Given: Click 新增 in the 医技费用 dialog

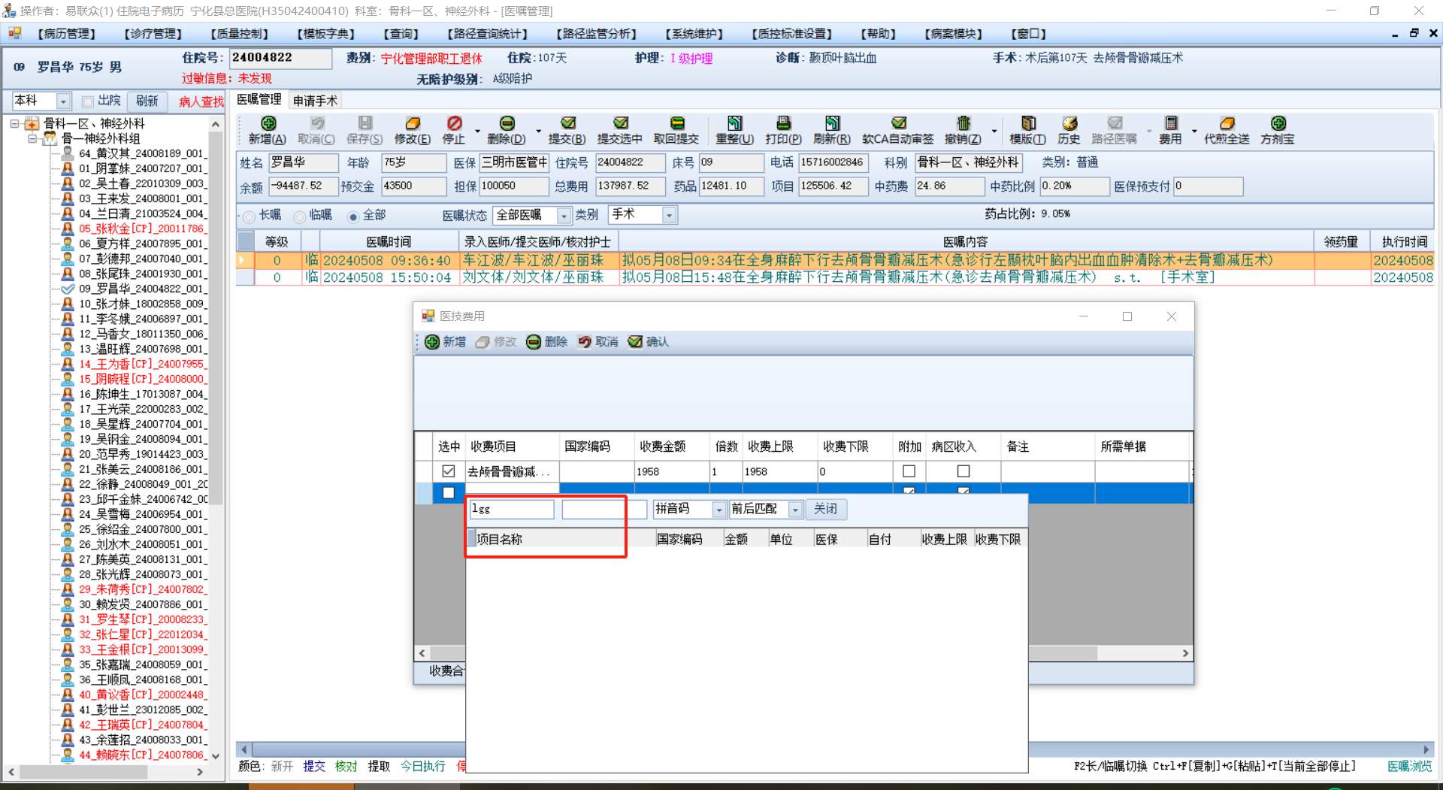Looking at the screenshot, I should (445, 342).
